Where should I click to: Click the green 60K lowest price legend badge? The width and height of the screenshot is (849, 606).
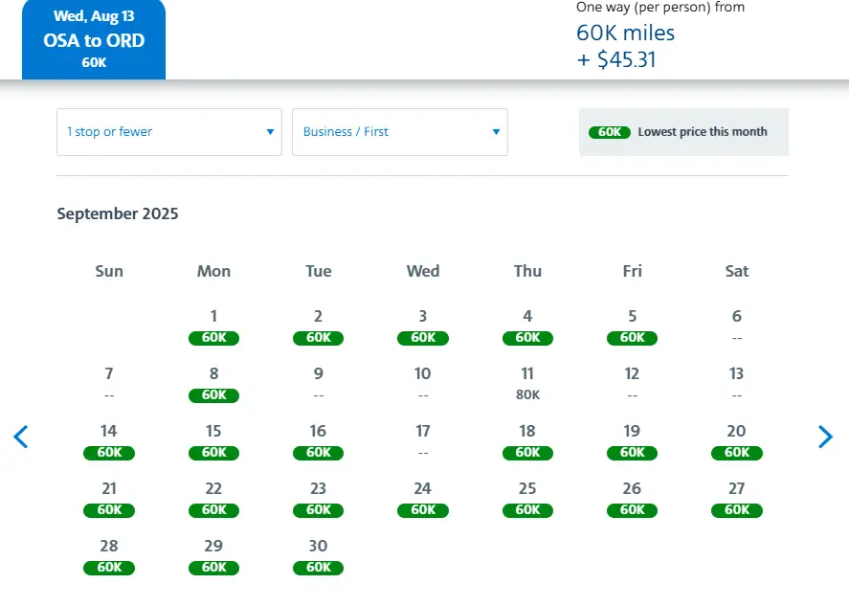(x=610, y=132)
